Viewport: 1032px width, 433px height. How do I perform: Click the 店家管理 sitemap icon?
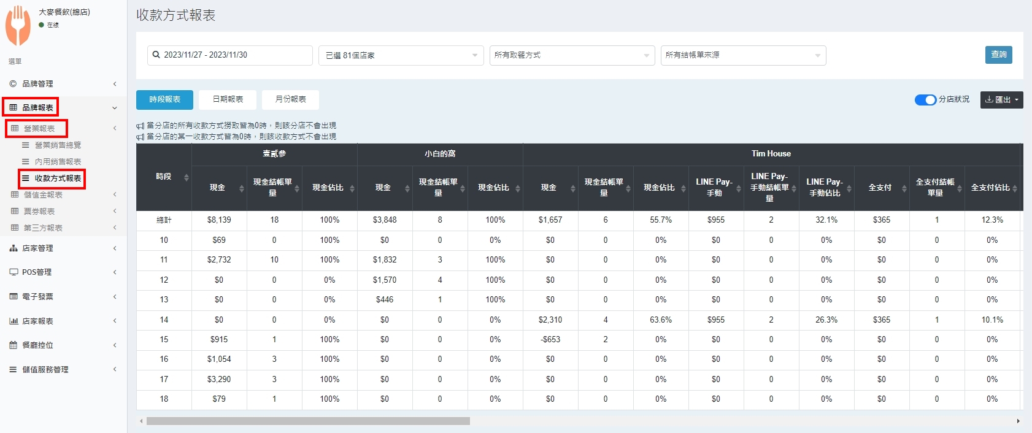point(13,248)
